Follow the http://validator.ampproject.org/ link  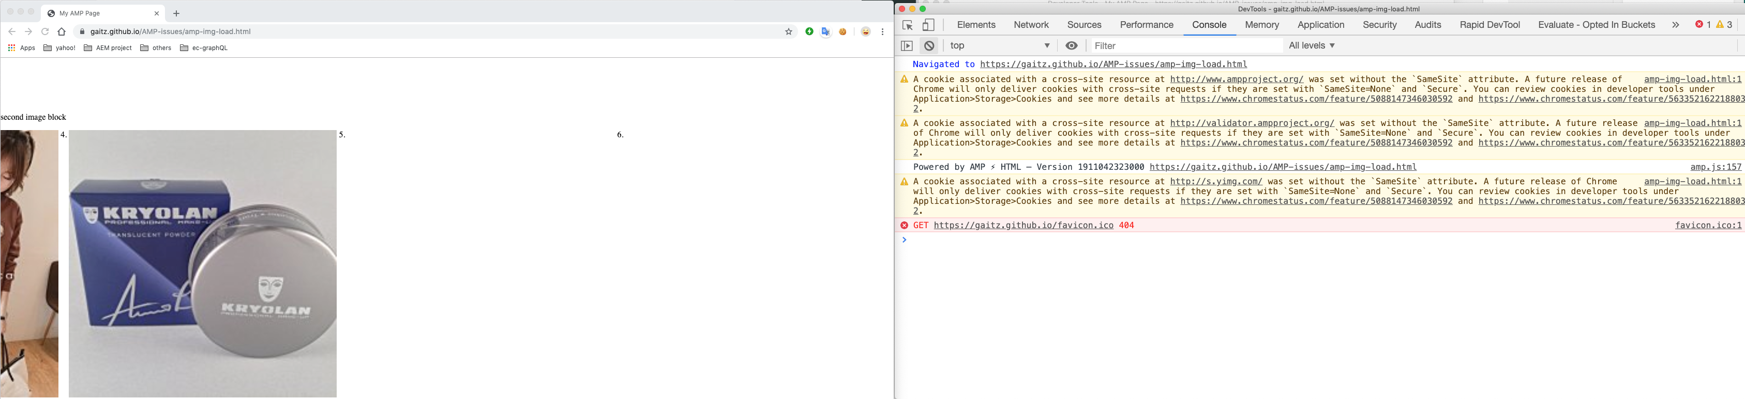coord(1252,124)
